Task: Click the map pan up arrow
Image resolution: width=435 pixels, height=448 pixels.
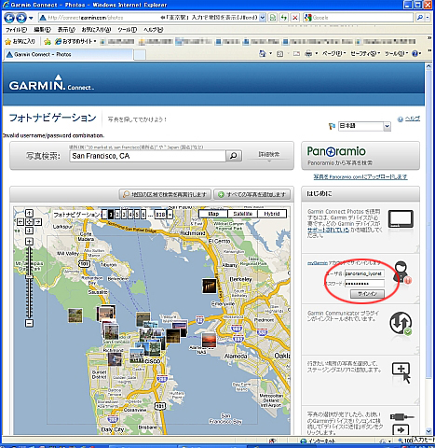Action: [29, 213]
